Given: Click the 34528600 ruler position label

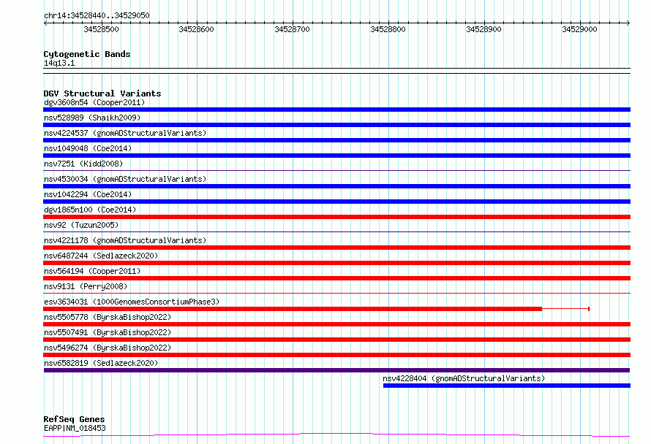Looking at the screenshot, I should [x=196, y=29].
